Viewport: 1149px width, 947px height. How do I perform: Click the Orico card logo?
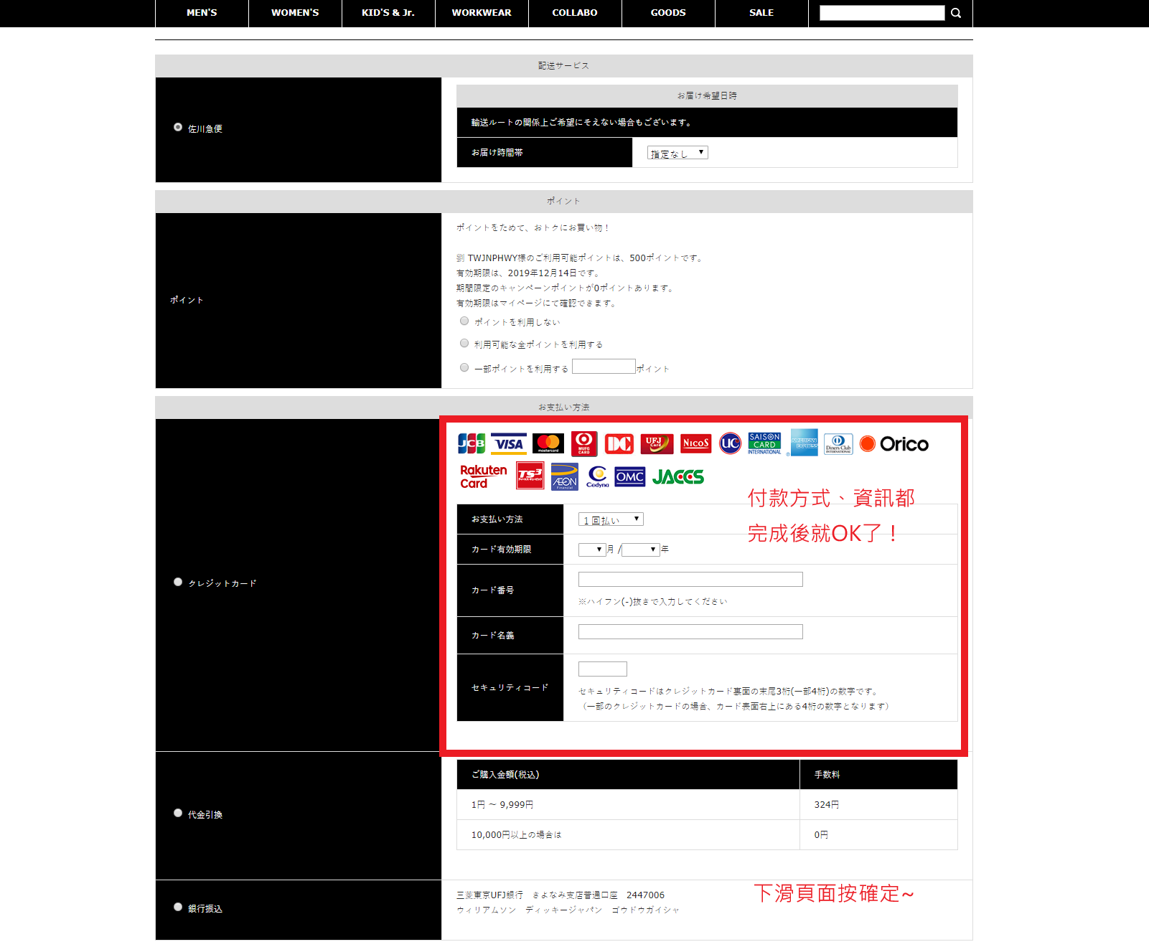pos(894,444)
